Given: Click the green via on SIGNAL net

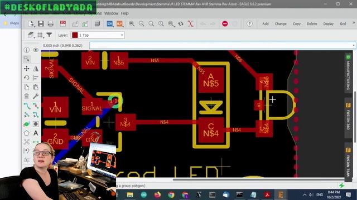Looking at the screenshot, I should (x=115, y=101).
